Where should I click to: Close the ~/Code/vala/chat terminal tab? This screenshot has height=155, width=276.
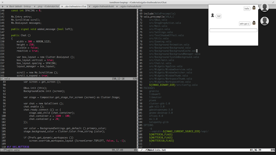click(x=35, y=6)
